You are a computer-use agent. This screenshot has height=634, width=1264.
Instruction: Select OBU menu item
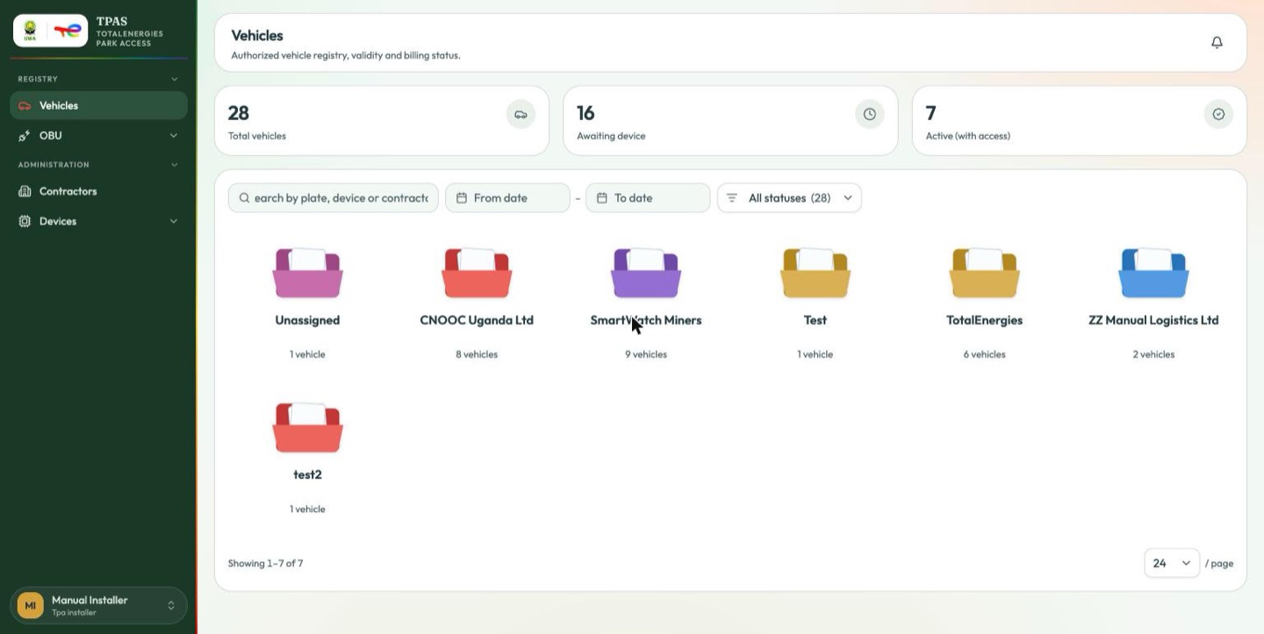coord(98,136)
